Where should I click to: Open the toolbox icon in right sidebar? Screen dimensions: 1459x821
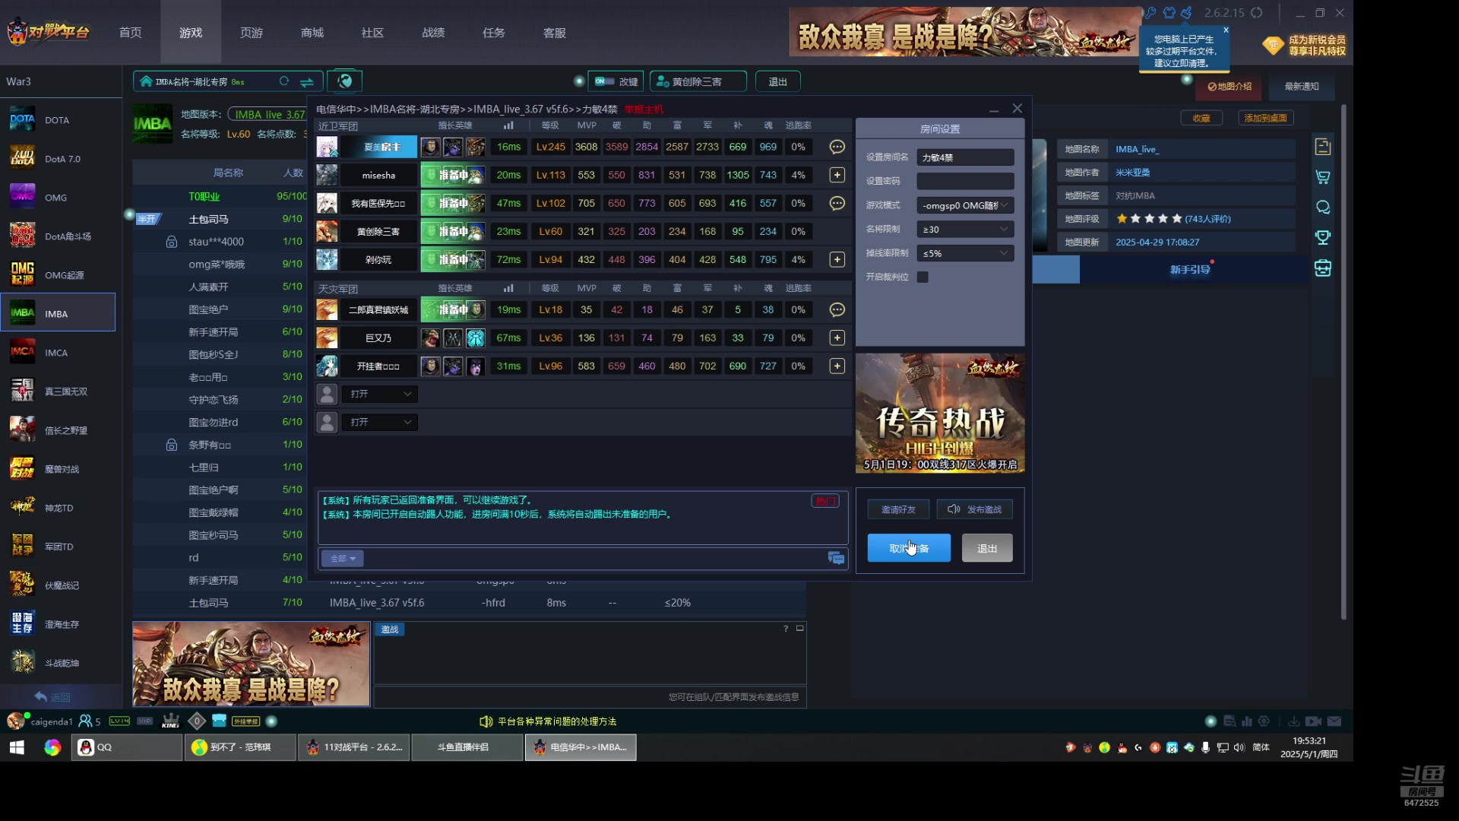pos(1322,268)
